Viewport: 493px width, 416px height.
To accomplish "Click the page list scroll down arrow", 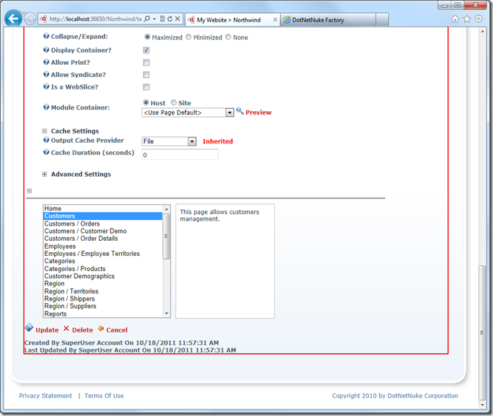I will click(x=166, y=314).
